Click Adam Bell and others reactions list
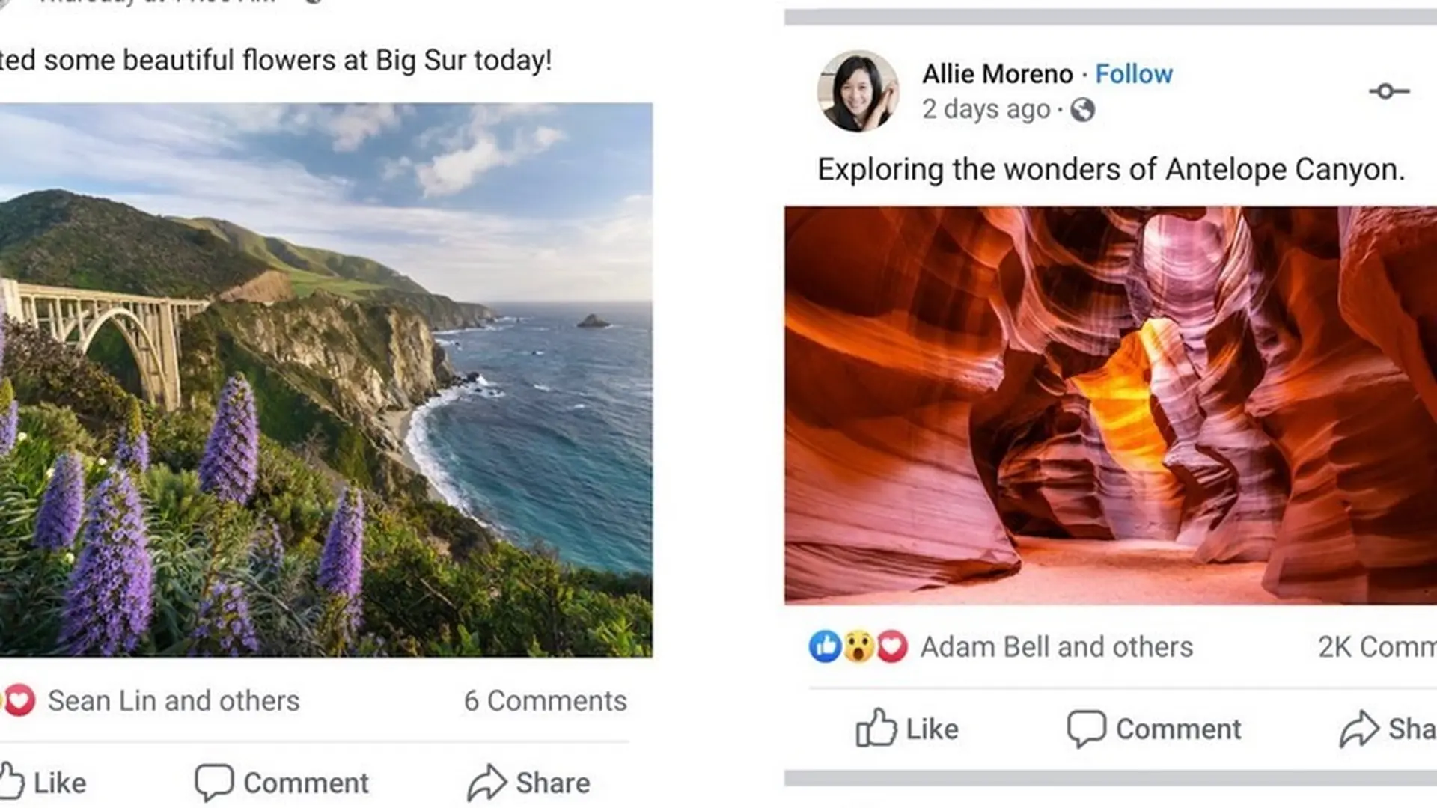 click(1057, 646)
